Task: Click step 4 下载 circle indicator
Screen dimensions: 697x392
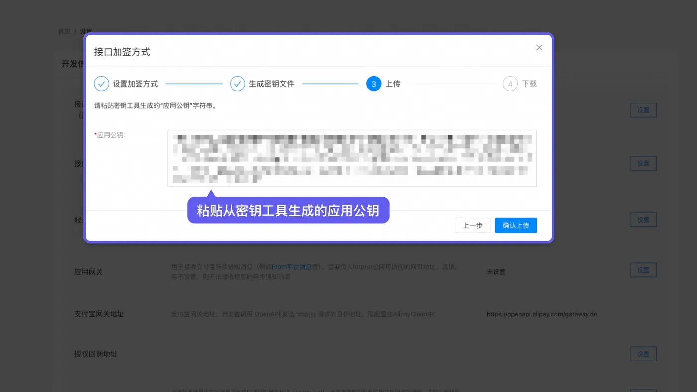Action: (510, 84)
